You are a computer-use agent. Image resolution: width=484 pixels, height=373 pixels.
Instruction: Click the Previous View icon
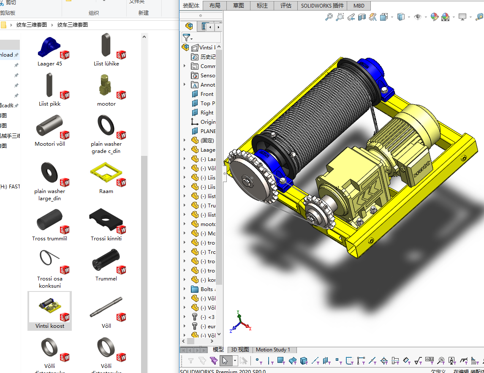351,17
